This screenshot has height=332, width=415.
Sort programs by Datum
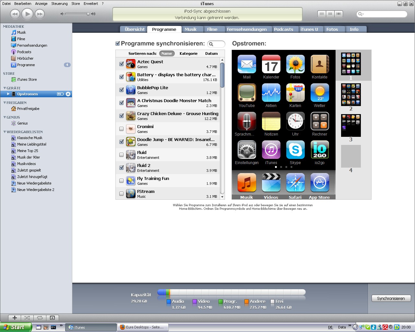211,53
